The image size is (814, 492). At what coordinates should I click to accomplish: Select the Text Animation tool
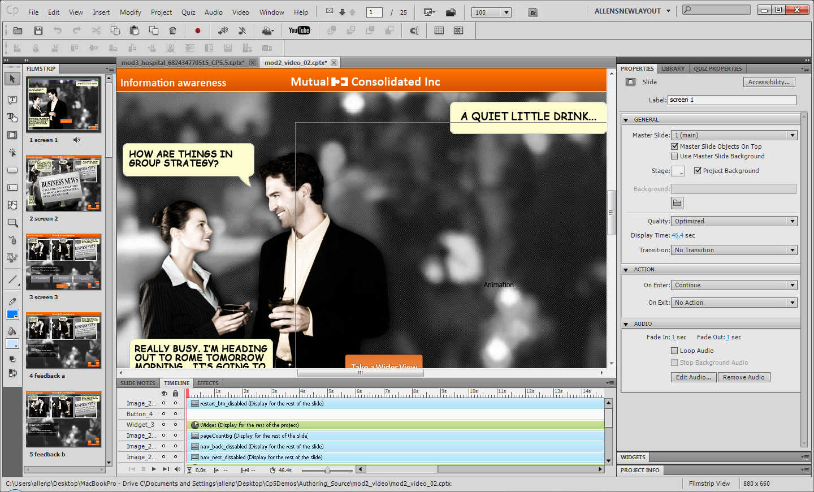pos(12,258)
